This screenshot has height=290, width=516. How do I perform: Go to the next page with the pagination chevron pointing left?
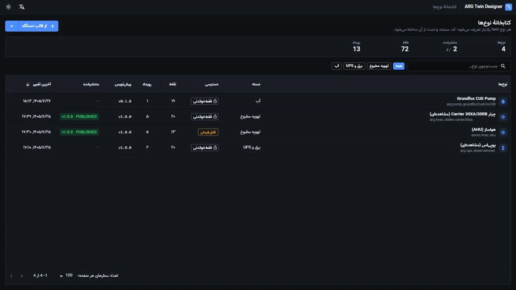[x=11, y=276]
